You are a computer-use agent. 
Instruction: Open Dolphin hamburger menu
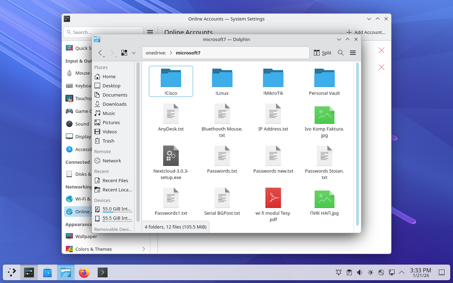pyautogui.click(x=352, y=53)
